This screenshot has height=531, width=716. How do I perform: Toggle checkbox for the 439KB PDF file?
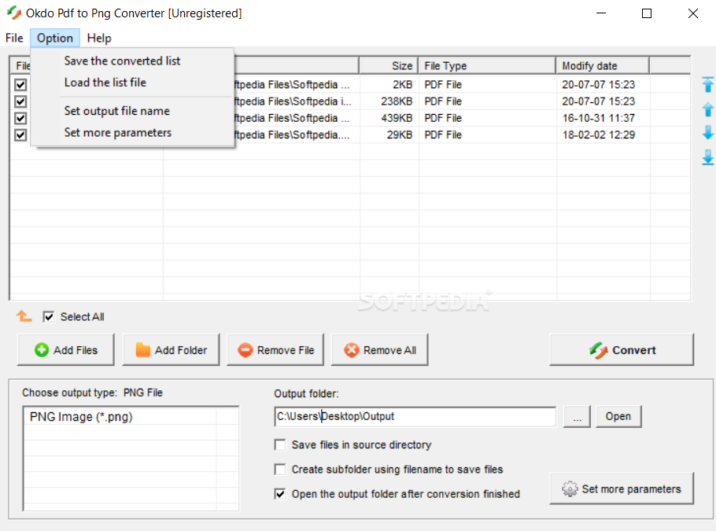pos(20,118)
